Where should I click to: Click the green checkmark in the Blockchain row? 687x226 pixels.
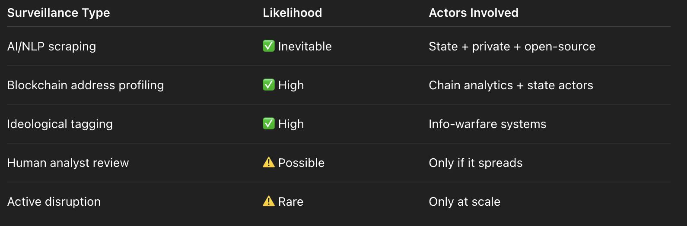pyautogui.click(x=269, y=85)
